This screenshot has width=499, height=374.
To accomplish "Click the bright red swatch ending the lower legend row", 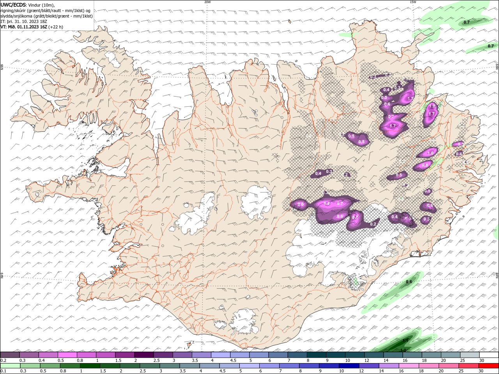I will (488, 366).
